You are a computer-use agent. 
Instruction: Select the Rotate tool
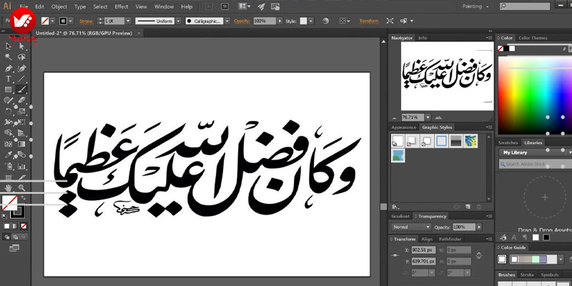9,112
